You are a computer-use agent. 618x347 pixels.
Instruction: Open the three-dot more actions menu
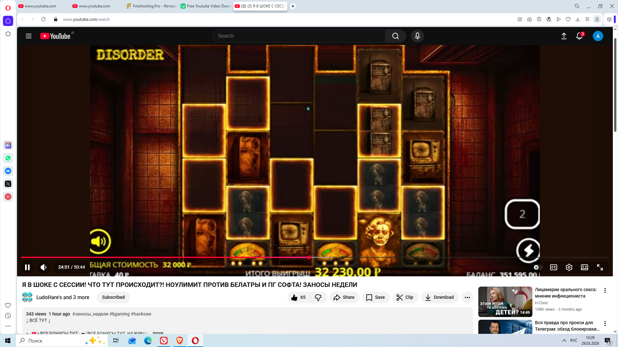467,298
